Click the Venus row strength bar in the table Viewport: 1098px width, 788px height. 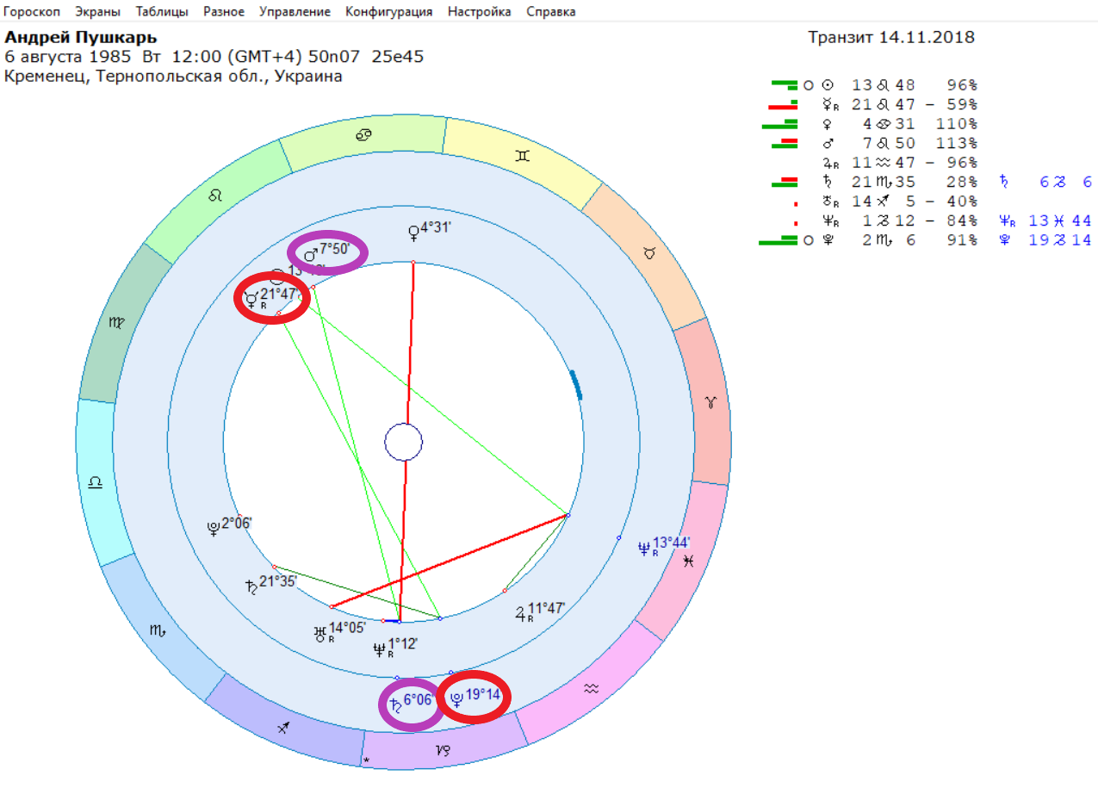click(780, 124)
